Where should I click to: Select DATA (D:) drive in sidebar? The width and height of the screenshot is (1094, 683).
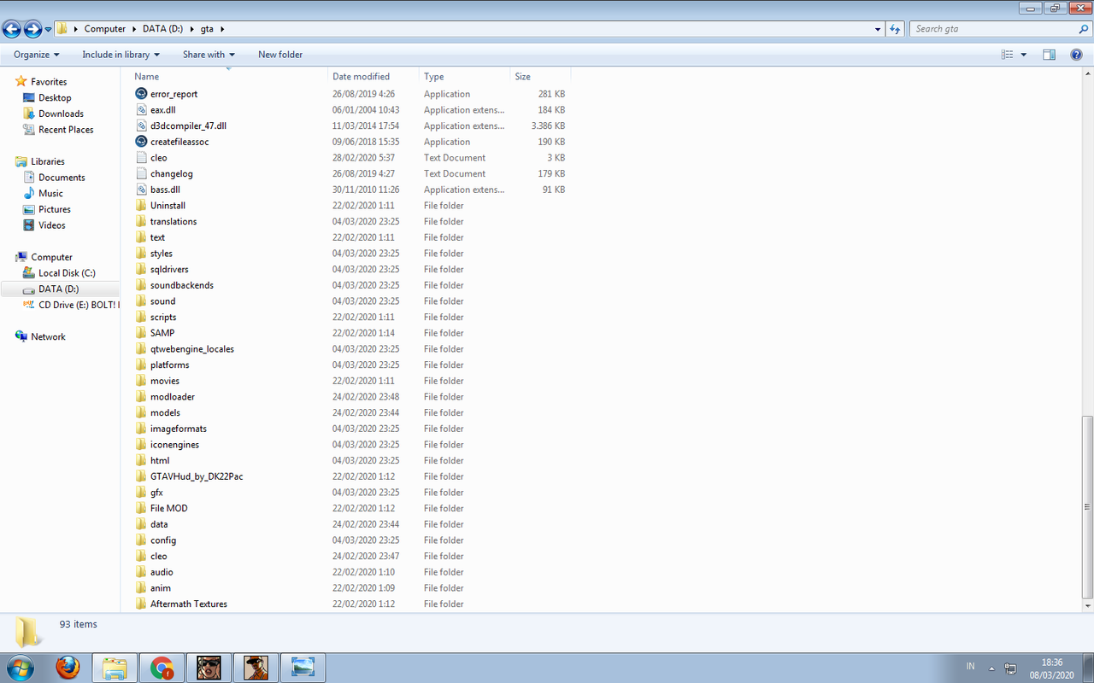coord(58,289)
